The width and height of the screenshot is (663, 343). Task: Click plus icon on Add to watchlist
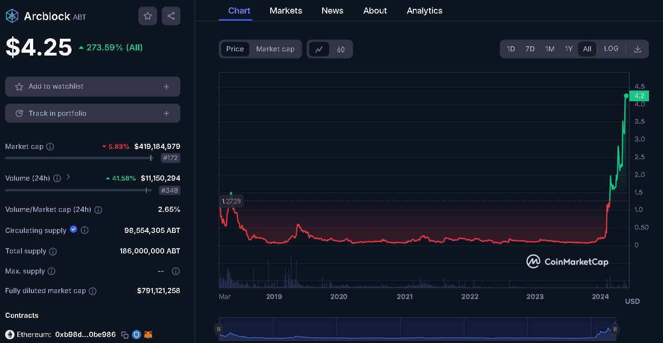click(x=166, y=87)
